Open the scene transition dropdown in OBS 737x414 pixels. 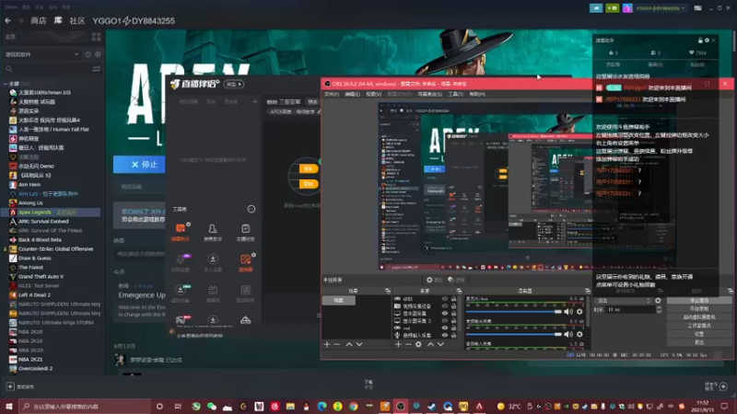point(624,301)
